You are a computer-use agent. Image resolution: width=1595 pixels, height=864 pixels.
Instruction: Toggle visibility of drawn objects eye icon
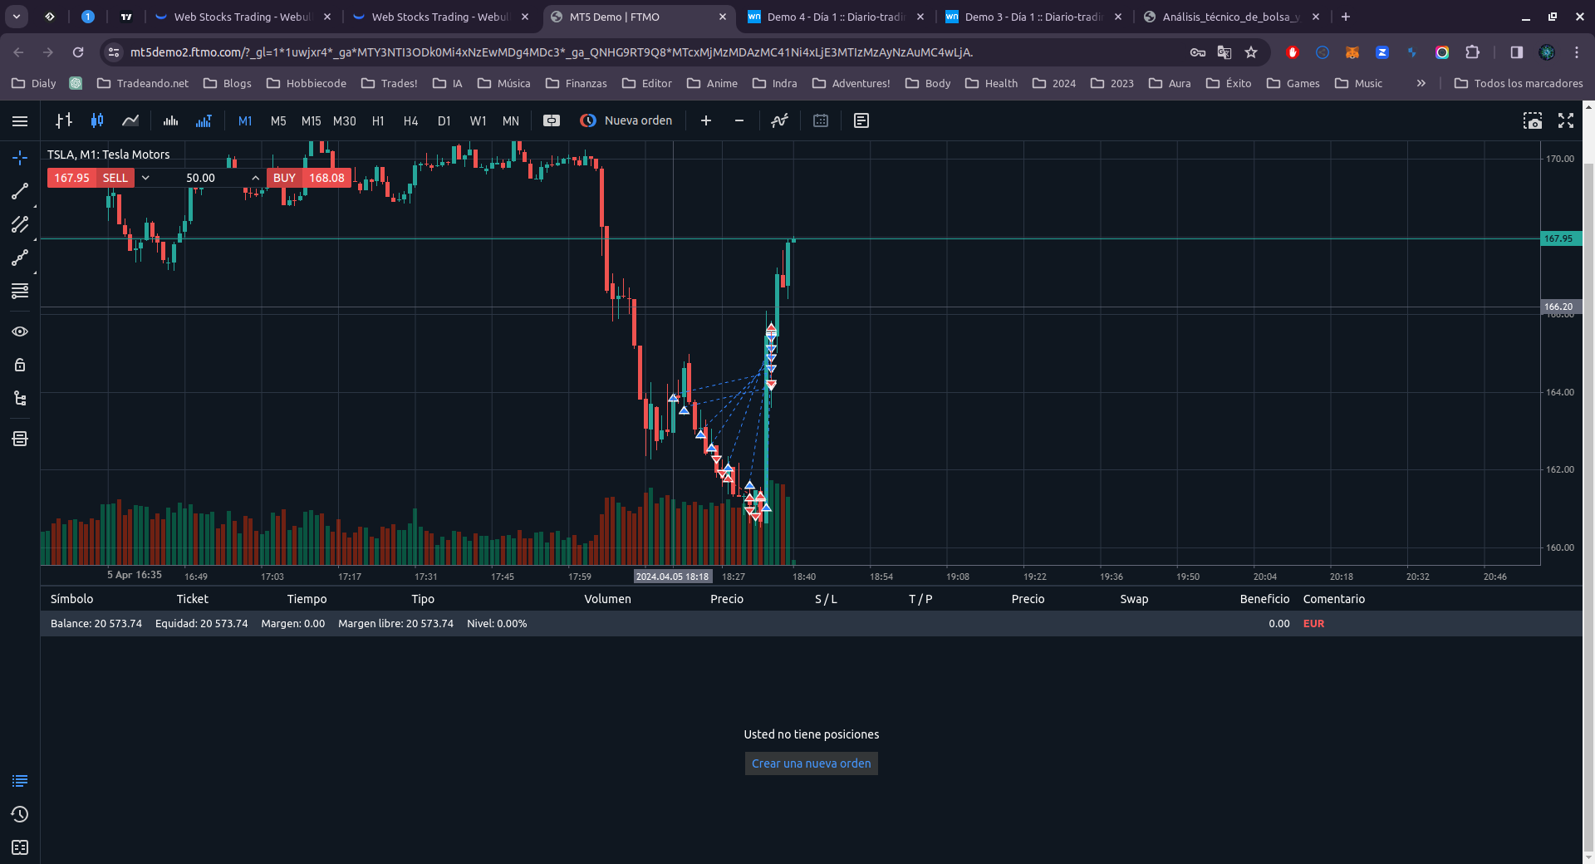pyautogui.click(x=20, y=331)
